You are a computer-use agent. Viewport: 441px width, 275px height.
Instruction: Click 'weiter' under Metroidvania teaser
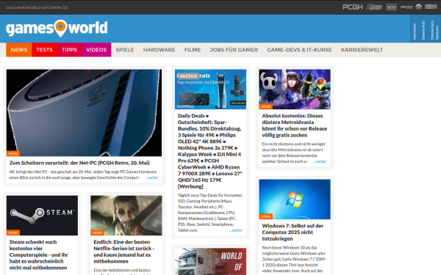tap(320, 161)
